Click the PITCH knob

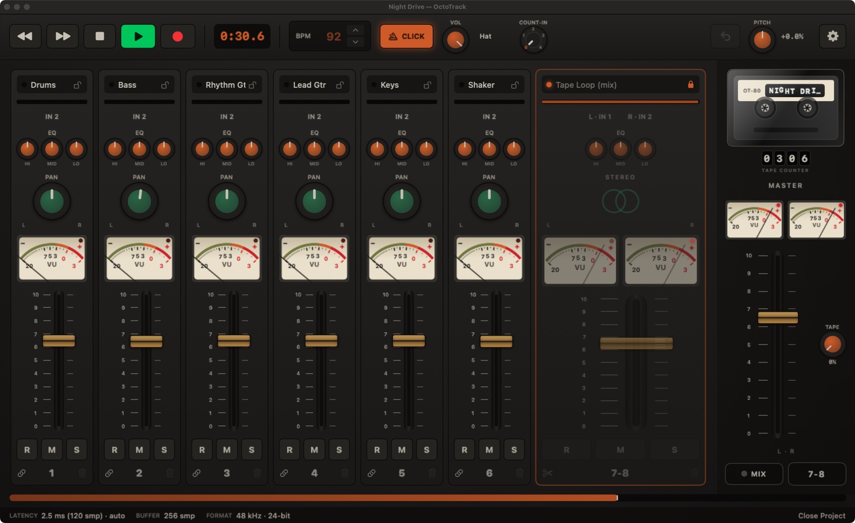point(762,40)
